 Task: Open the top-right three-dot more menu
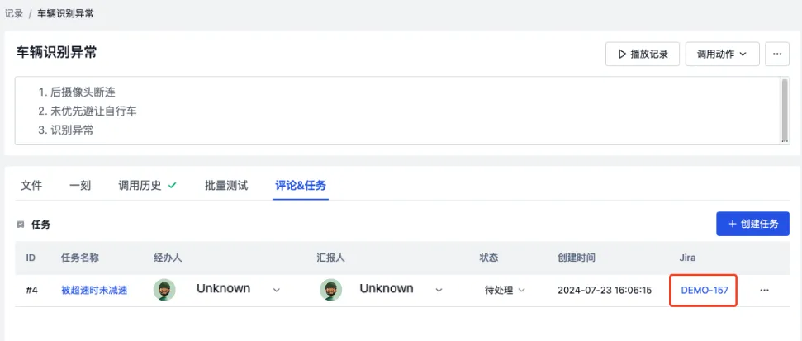pyautogui.click(x=777, y=54)
